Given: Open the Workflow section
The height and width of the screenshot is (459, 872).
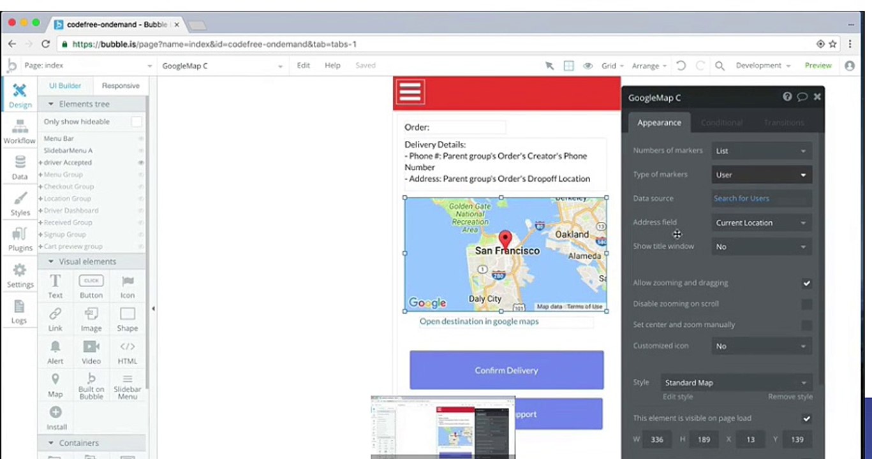Looking at the screenshot, I should pyautogui.click(x=20, y=131).
